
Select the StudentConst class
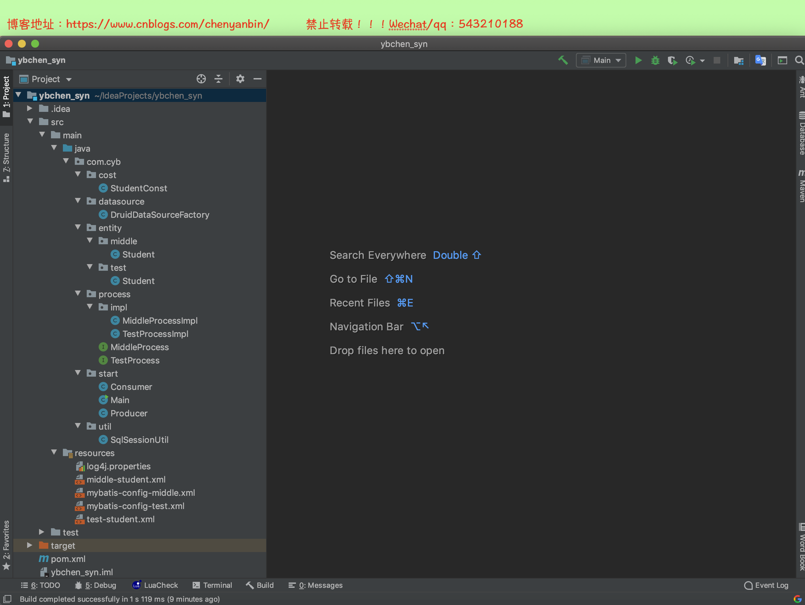[133, 188]
